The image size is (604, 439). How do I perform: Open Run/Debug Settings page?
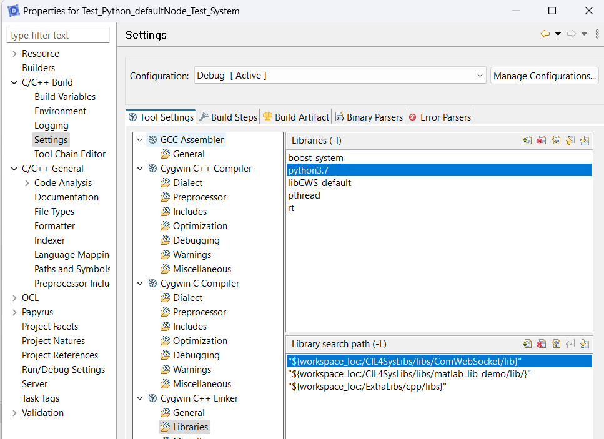click(63, 370)
